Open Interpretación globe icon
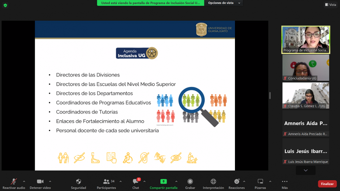 click(213, 181)
